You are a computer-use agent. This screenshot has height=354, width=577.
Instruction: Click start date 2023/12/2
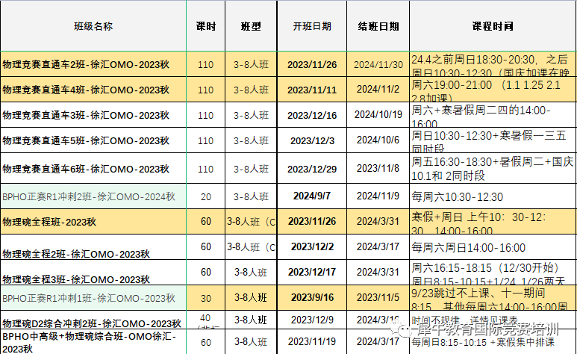(312, 247)
